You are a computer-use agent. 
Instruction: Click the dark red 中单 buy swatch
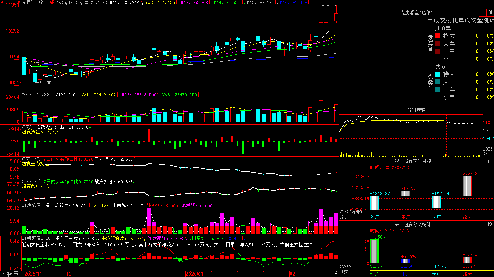point(437,51)
